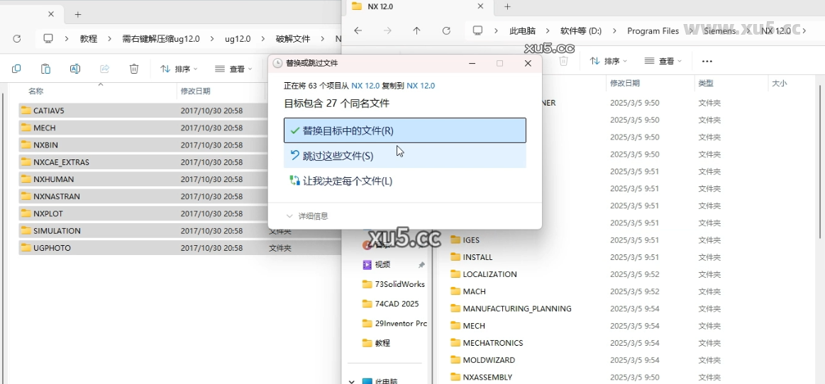Expand the 此电脑 tree node in sidebar
This screenshot has height=384, width=825.
coord(352,380)
